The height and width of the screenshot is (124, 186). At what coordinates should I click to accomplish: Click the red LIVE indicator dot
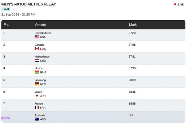[x=175, y=4]
